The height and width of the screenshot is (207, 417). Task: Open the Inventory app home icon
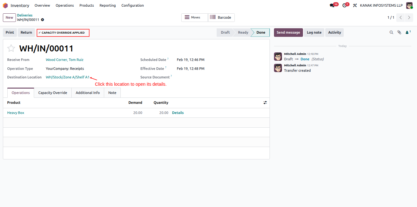[5, 5]
